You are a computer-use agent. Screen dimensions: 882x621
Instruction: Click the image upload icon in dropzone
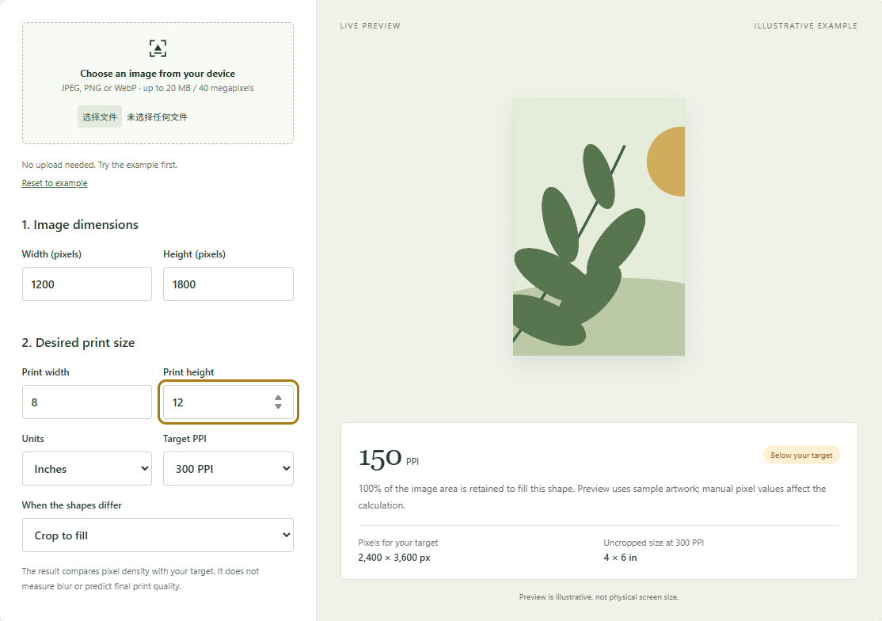tap(158, 48)
